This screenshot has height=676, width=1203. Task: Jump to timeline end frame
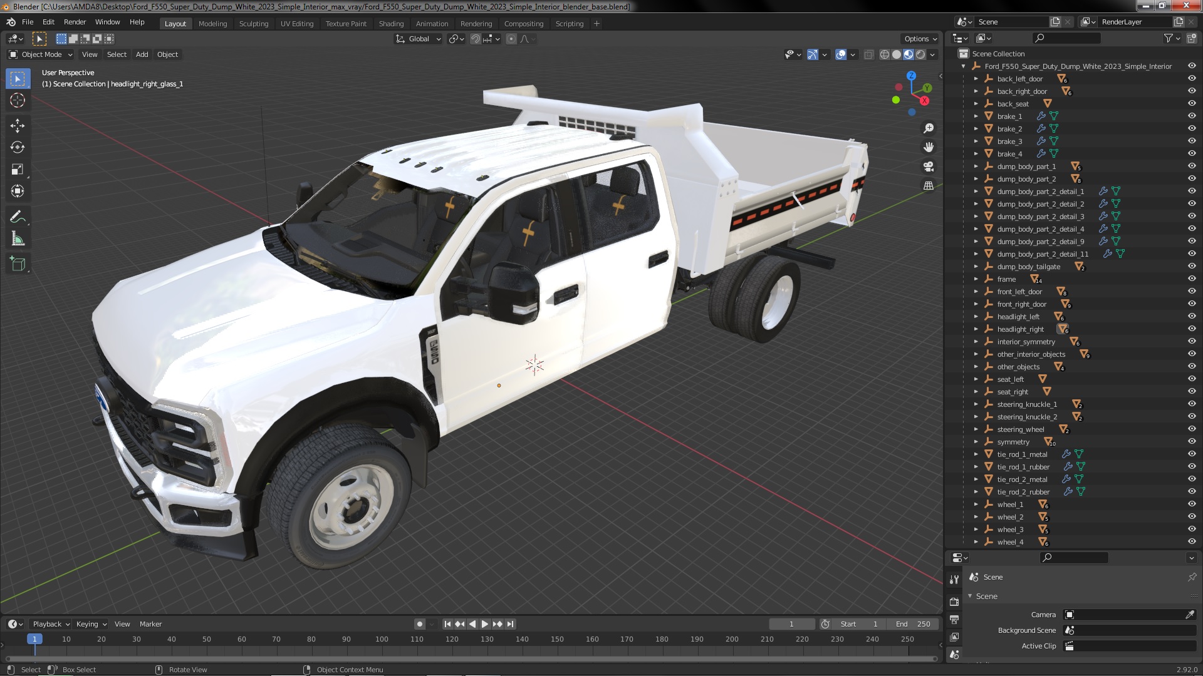tap(510, 624)
